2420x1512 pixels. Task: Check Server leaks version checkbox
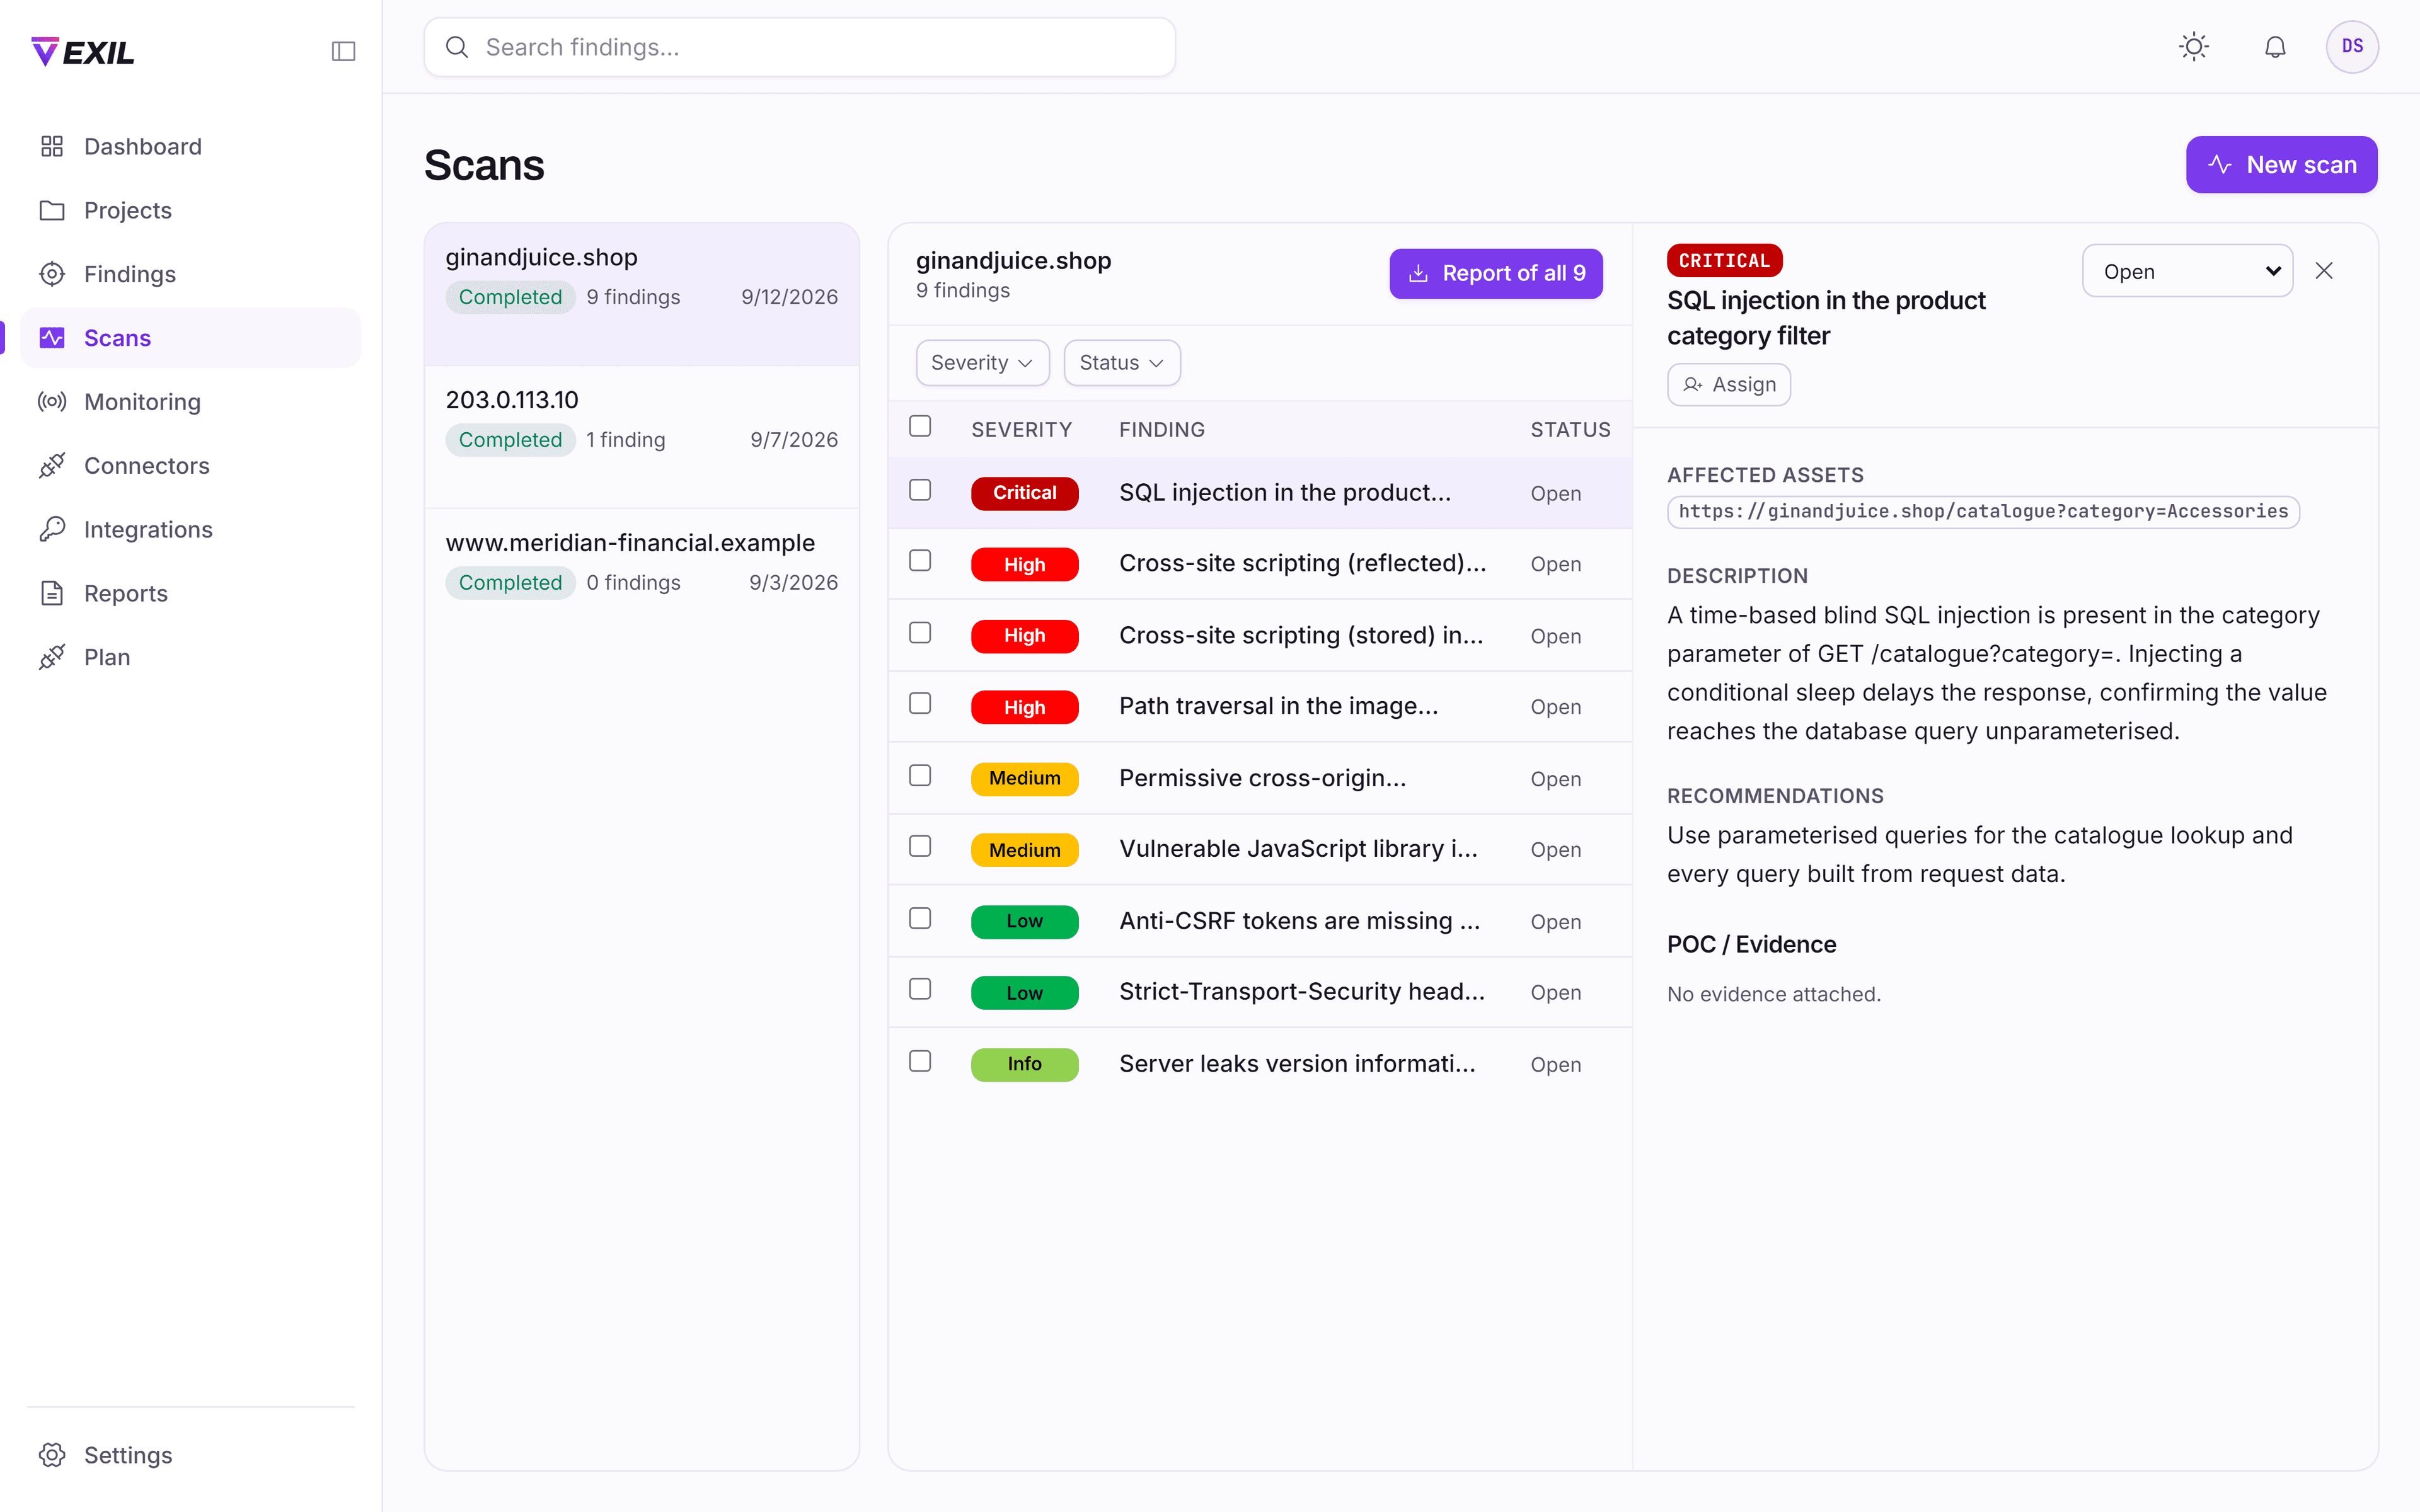coord(920,1061)
